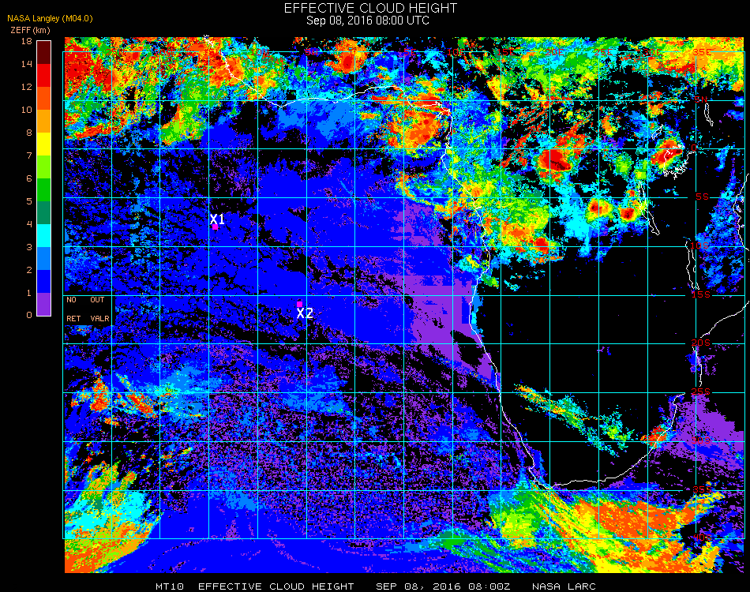Click the 5E longitude label
This screenshot has width=750, height=592.
(x=410, y=52)
